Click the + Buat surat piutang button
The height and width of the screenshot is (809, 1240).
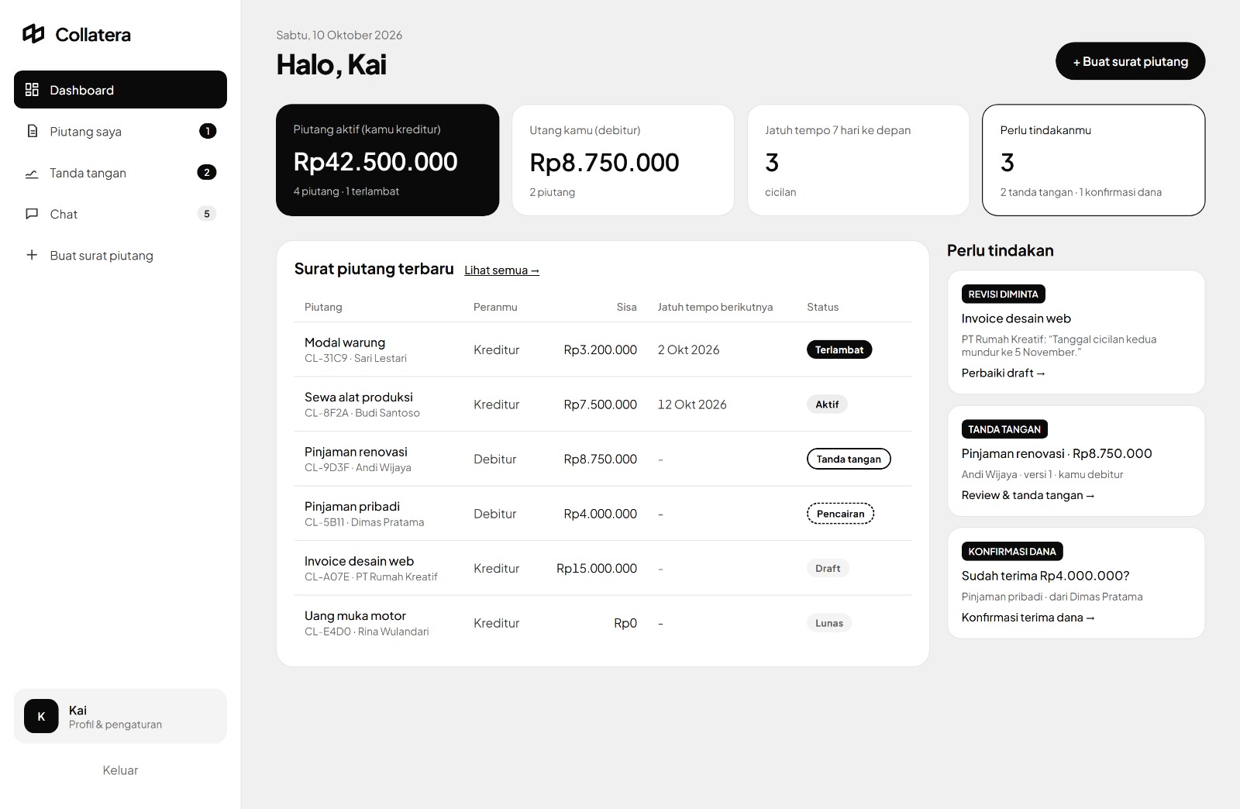point(1130,61)
